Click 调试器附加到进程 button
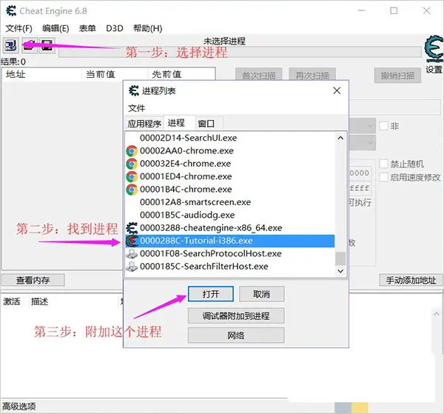The image size is (444, 414). click(235, 315)
